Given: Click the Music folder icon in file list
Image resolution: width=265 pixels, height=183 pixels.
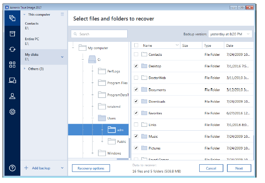Looking at the screenshot, I should pos(144,136).
